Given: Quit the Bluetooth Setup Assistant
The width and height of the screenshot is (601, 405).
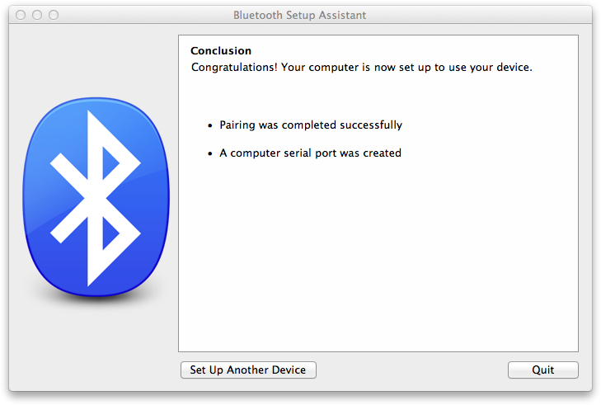Looking at the screenshot, I should [x=542, y=370].
